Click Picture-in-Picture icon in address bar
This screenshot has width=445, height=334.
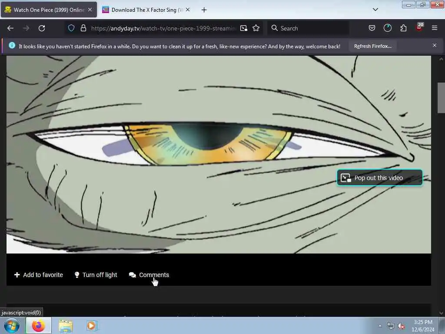click(x=243, y=28)
